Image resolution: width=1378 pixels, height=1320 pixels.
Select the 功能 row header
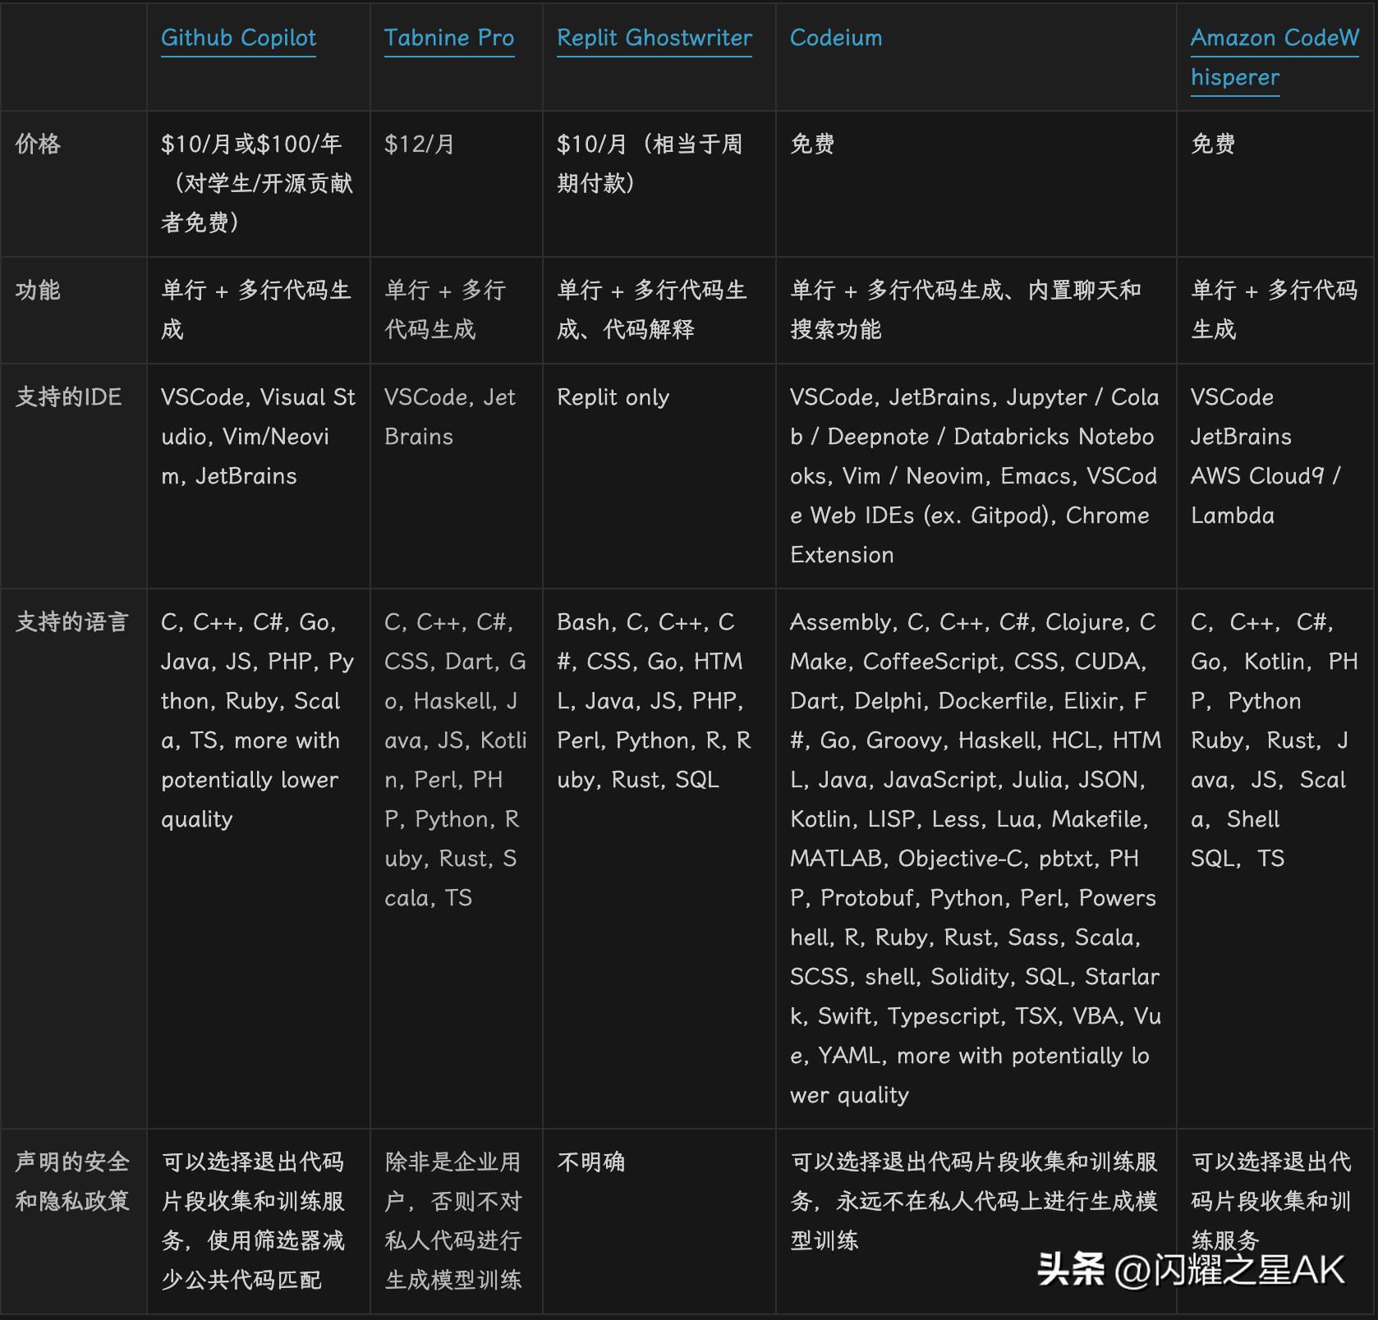(x=38, y=291)
